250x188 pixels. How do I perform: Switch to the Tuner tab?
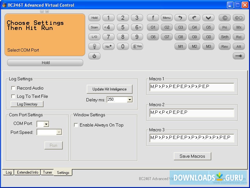[x=47, y=172]
